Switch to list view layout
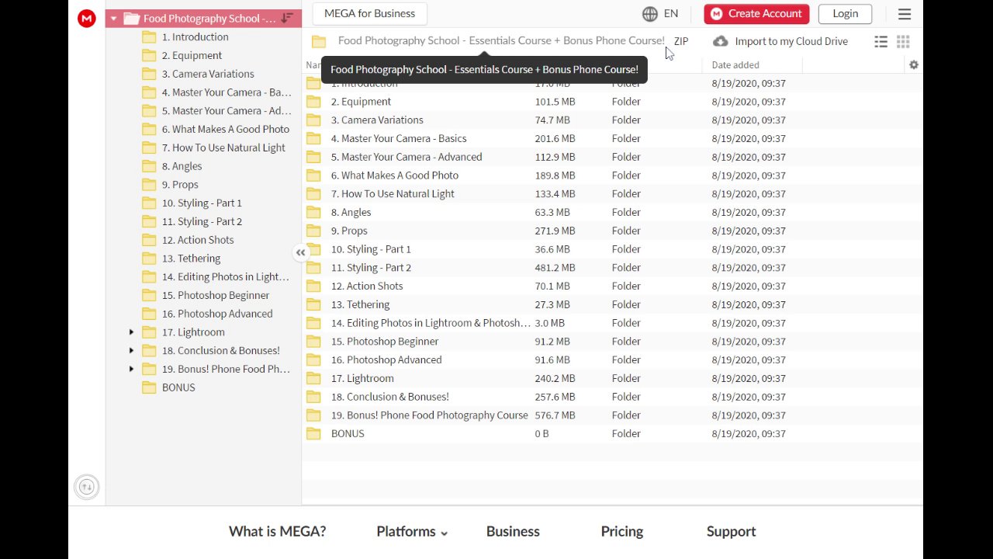 tap(881, 42)
